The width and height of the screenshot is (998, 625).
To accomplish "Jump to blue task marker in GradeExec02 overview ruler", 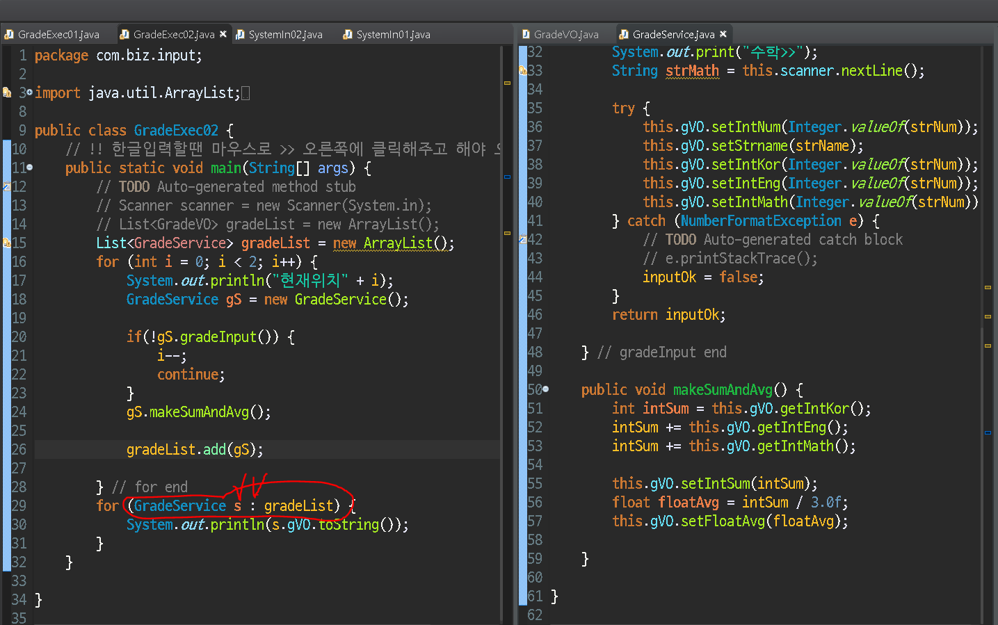I will tap(507, 177).
